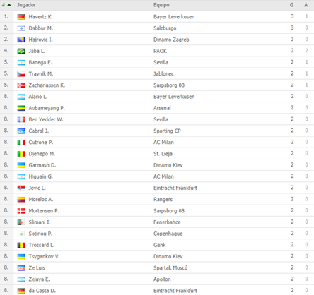Viewport: 314px width, 295px height.
Task: Click the Czech flag next to Travnik M.
Action: coord(21,74)
